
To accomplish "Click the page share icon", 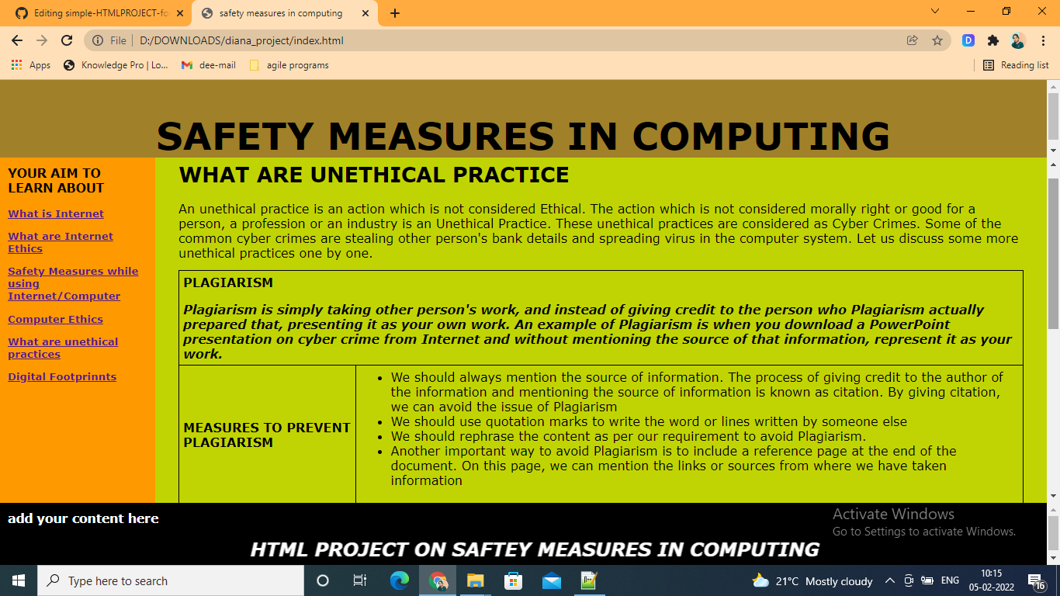I will point(911,40).
